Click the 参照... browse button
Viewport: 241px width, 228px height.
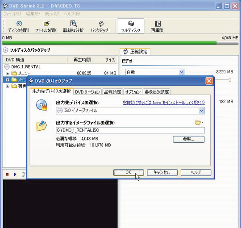pyautogui.click(x=189, y=139)
